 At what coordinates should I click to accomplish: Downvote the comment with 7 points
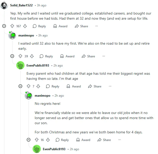pos(38,86)
